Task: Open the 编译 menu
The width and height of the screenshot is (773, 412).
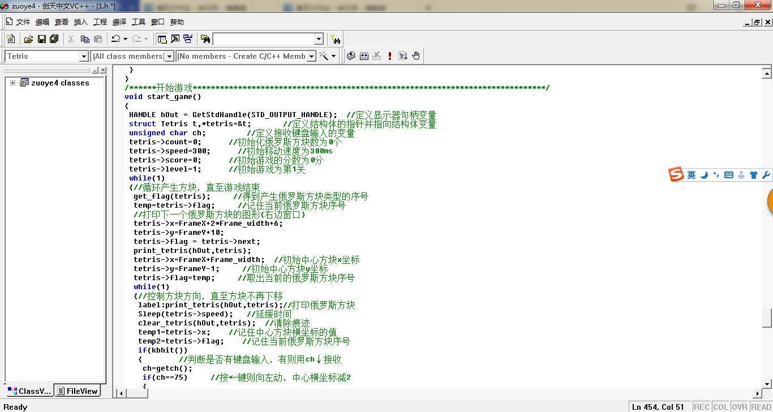Action: pyautogui.click(x=119, y=22)
